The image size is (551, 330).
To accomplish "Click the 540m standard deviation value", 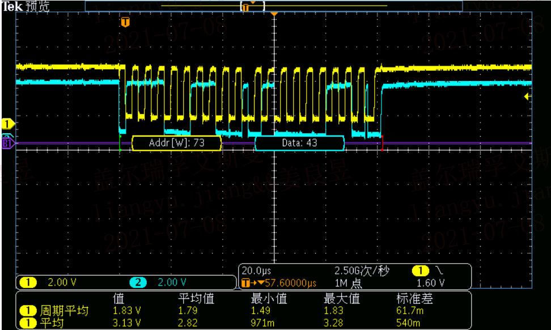I will pos(408,323).
